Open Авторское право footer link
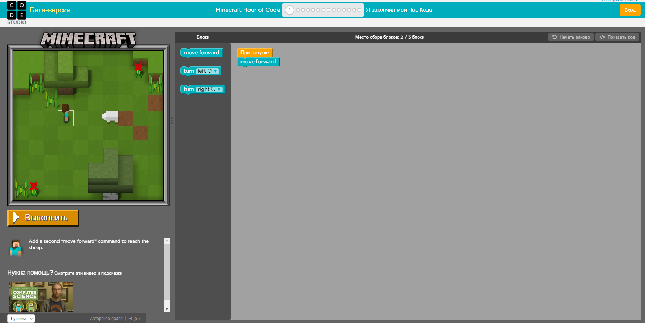 click(x=106, y=319)
